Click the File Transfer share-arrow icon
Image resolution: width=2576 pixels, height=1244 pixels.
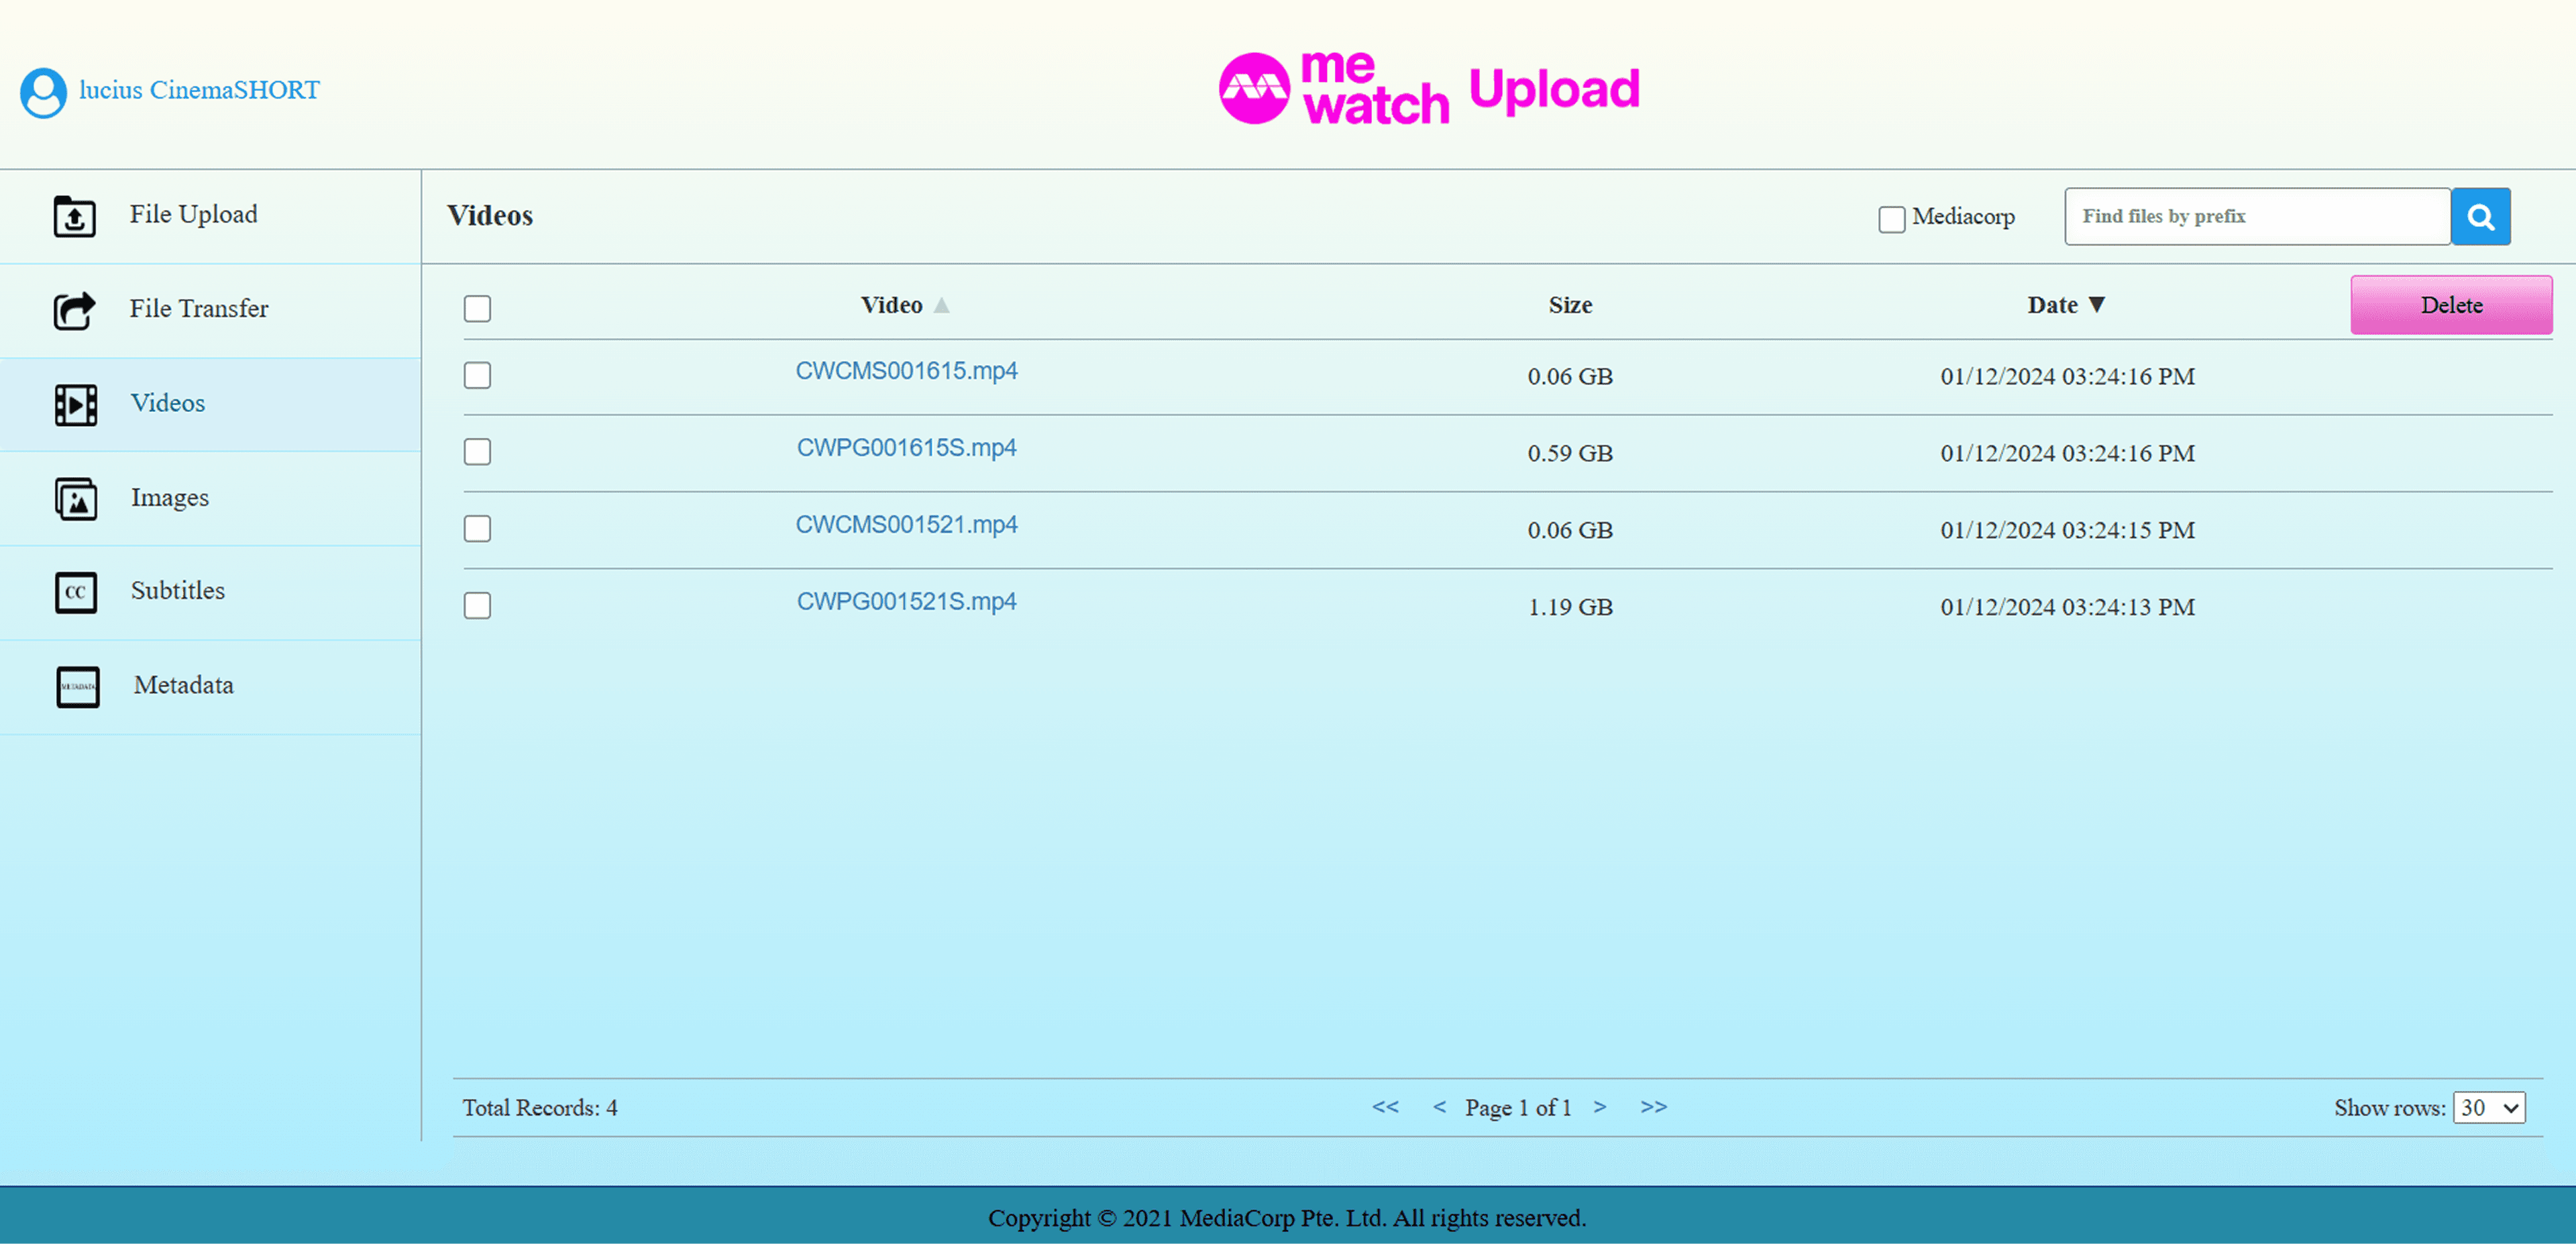75,310
